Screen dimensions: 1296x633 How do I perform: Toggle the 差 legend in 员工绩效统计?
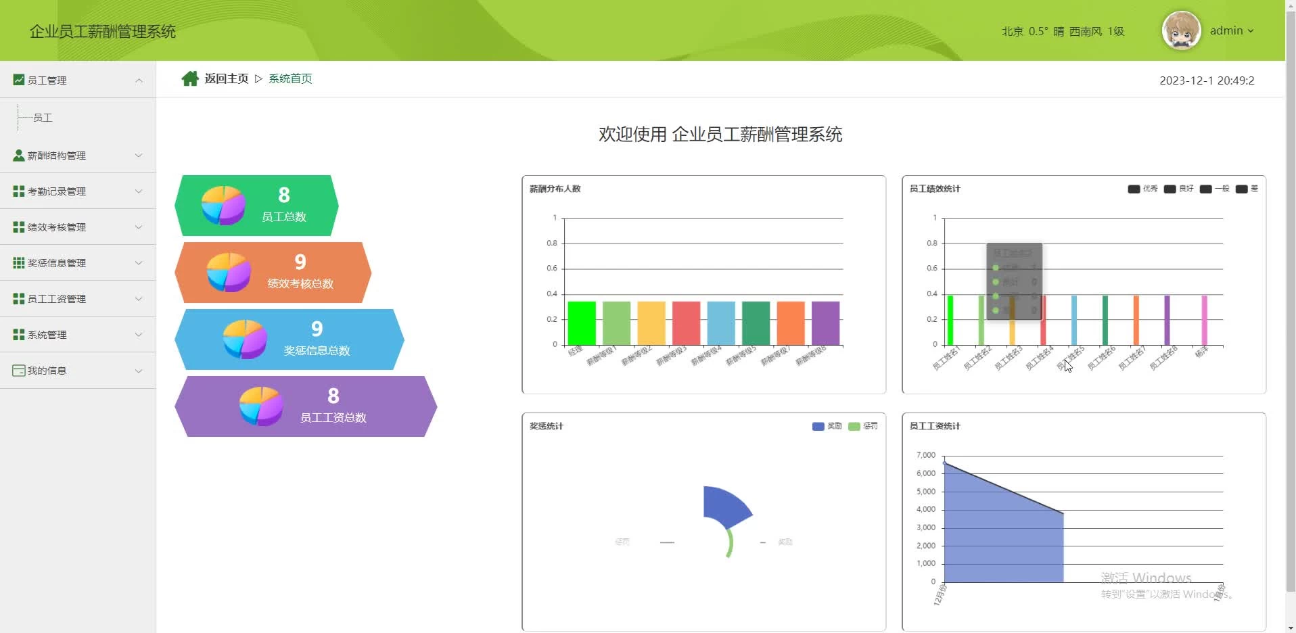(1247, 189)
